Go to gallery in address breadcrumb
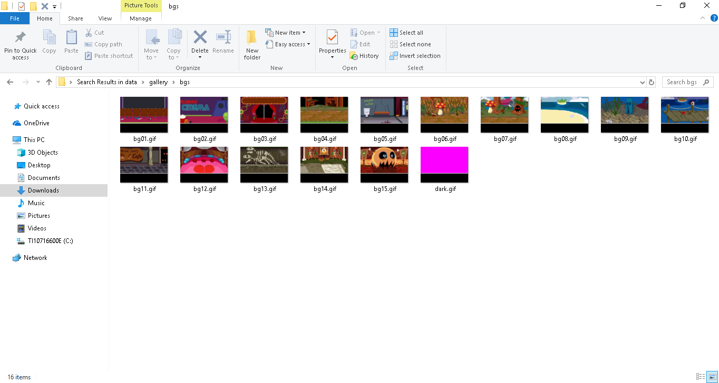Viewport: 719px width, 383px height. tap(158, 82)
